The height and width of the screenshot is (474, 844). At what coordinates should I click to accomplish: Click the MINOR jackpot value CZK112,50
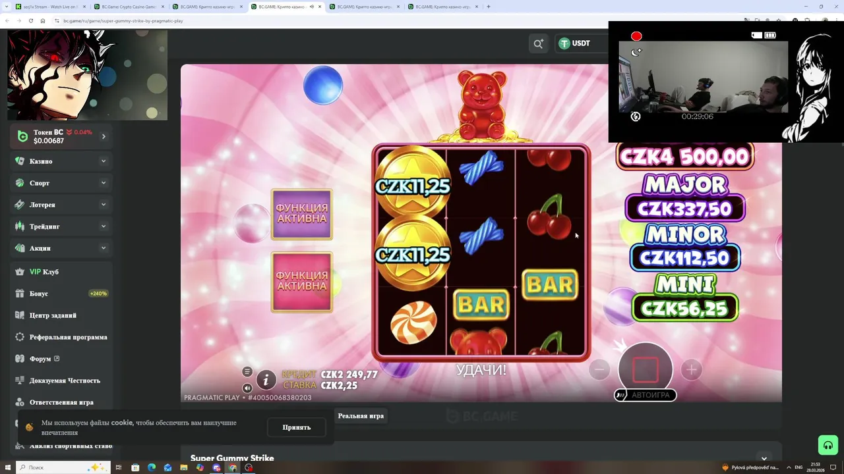[x=684, y=258]
